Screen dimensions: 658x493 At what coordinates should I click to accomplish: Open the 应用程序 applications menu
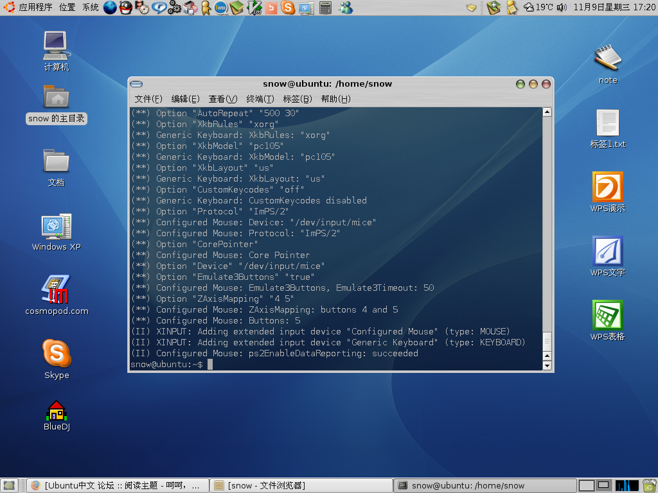(35, 7)
